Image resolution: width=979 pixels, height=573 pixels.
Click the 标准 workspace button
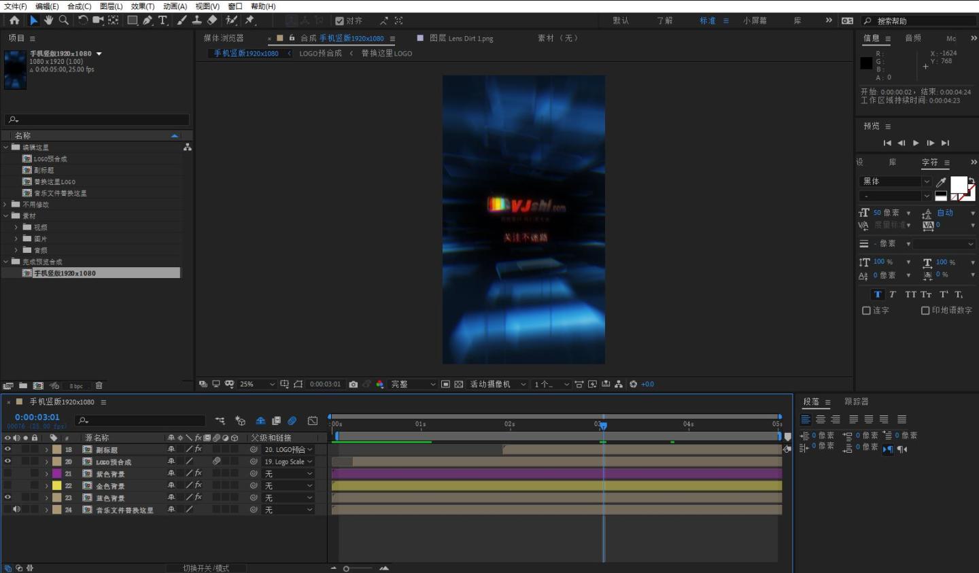tap(708, 20)
